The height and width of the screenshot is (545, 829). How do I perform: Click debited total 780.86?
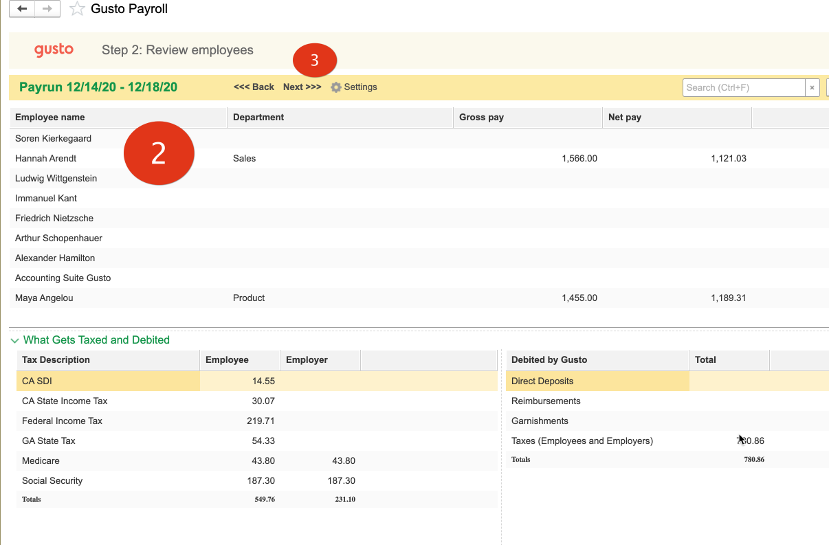[x=754, y=460]
